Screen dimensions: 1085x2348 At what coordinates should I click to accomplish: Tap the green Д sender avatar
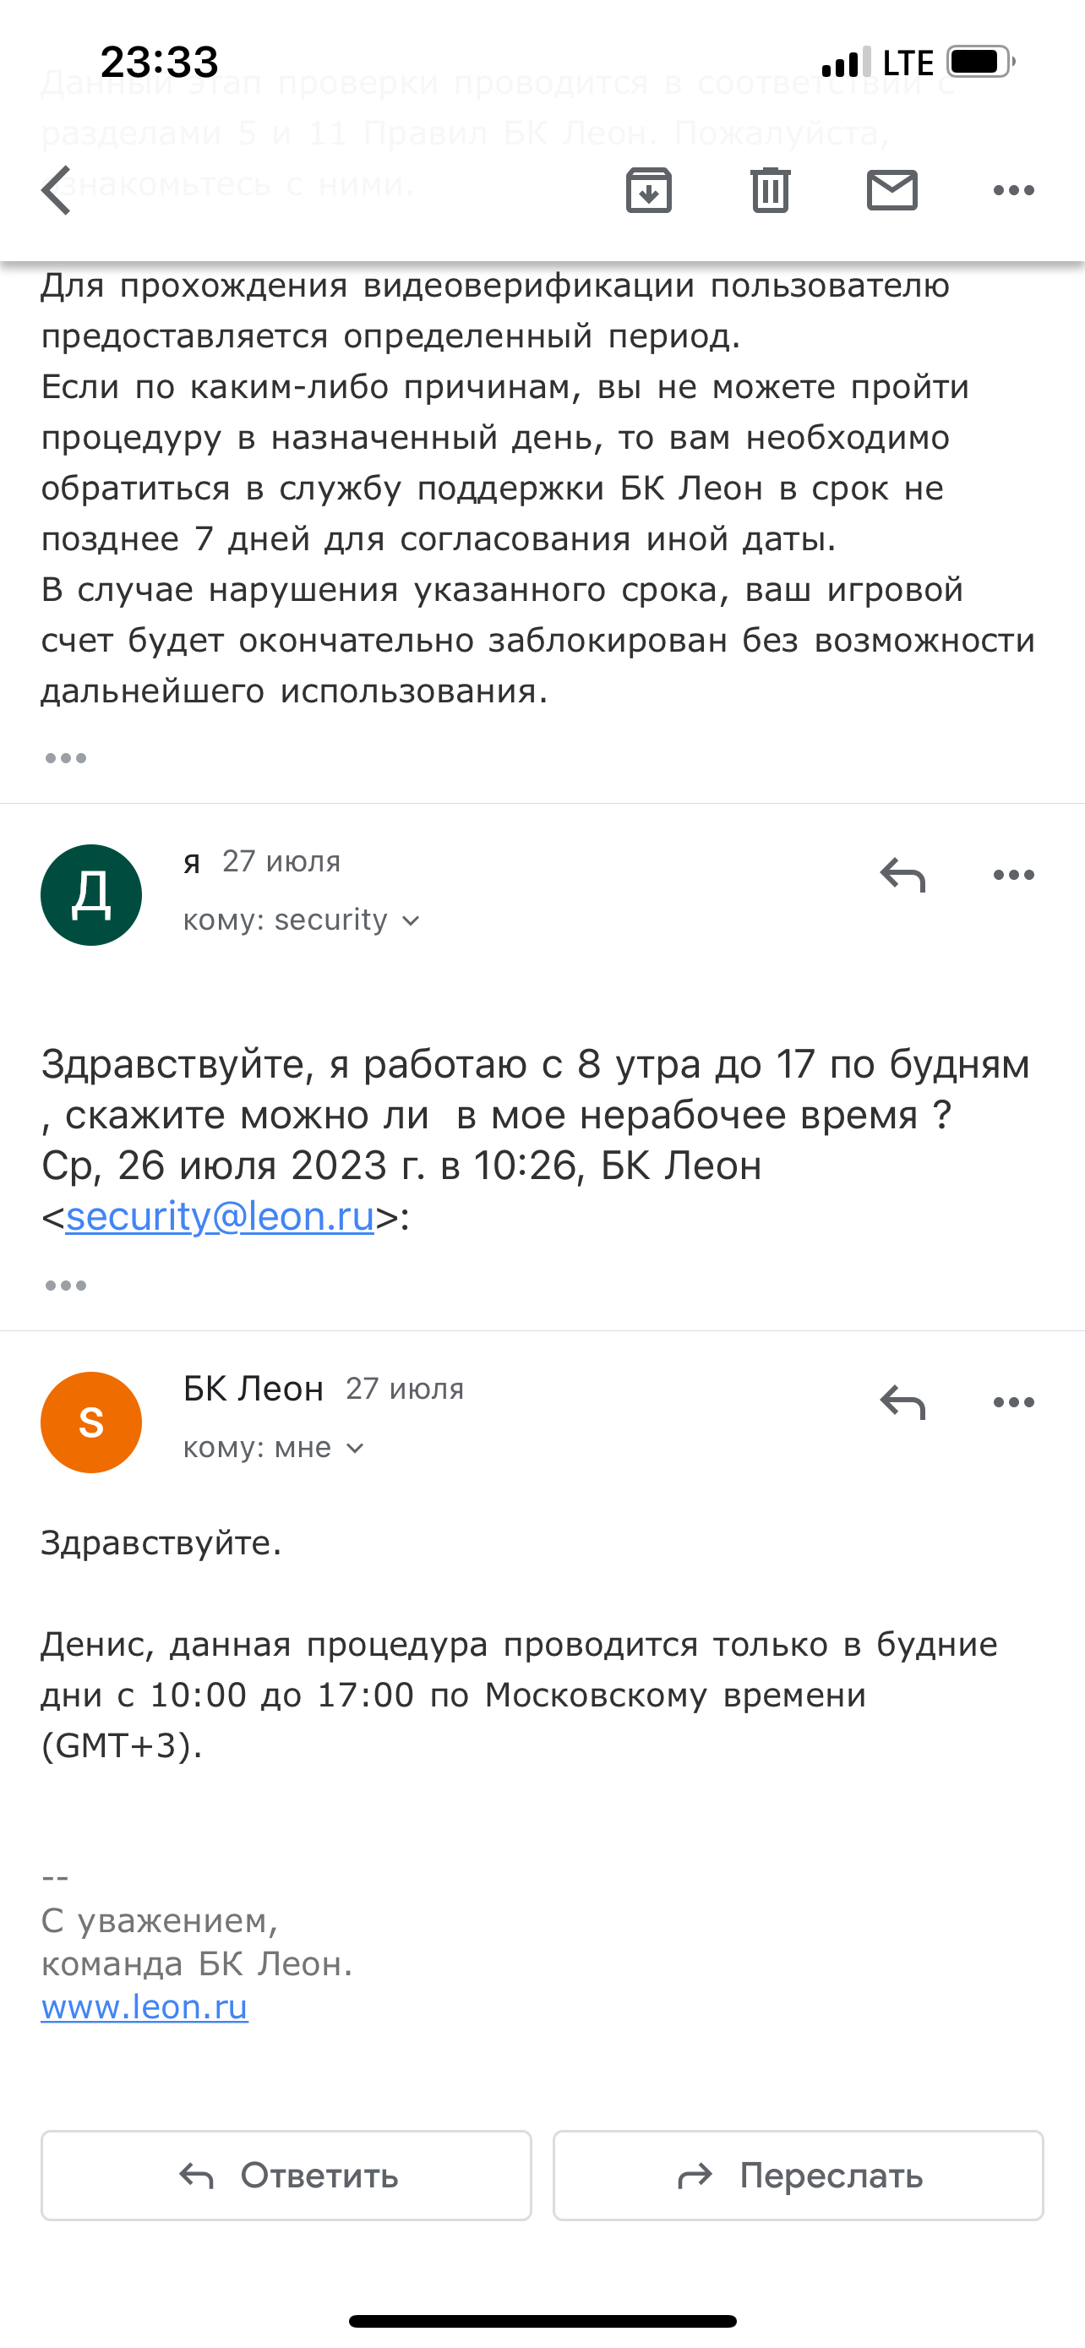coord(91,895)
